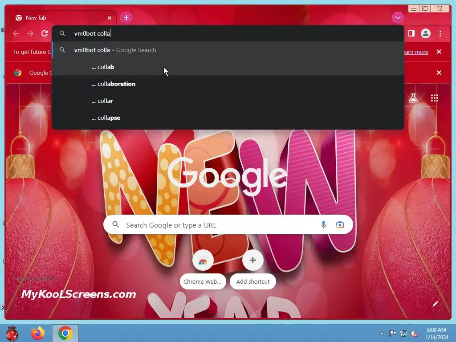The image size is (456, 342).
Task: Search by image with camera icon
Action: pos(340,224)
